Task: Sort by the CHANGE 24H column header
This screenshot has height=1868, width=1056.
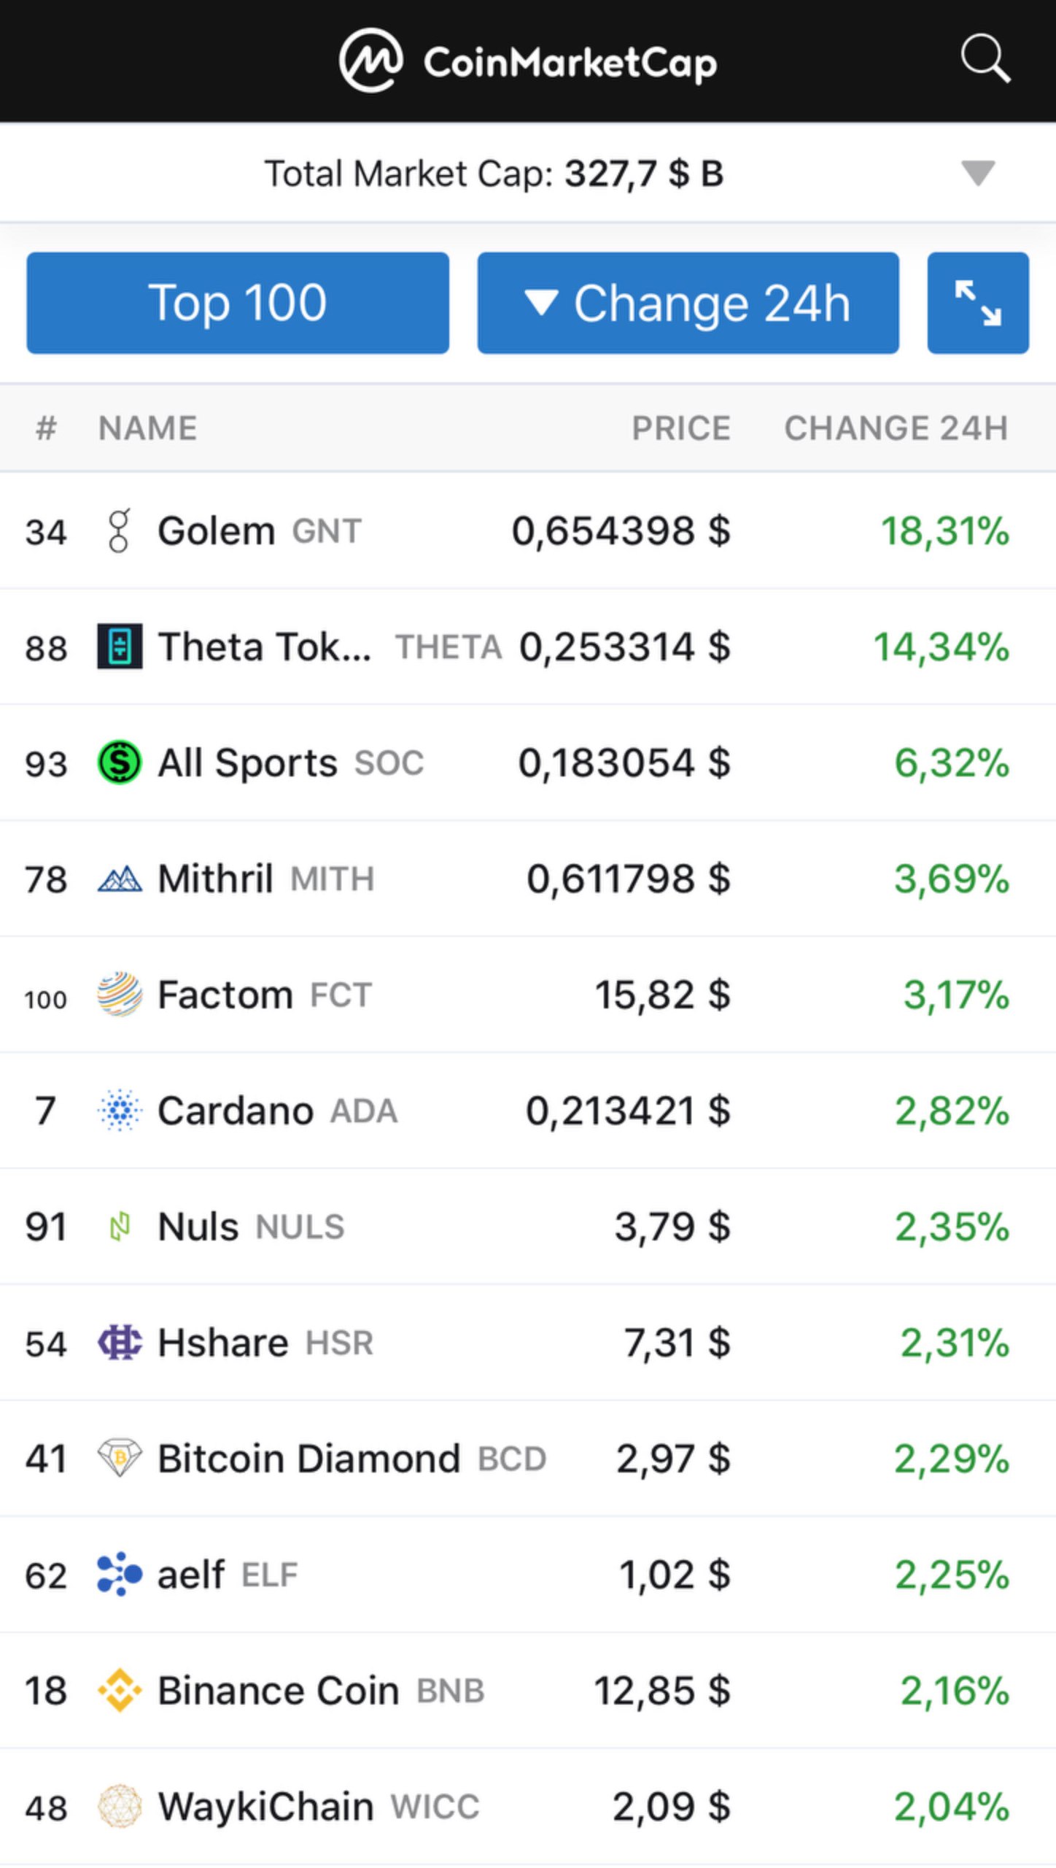Action: point(896,428)
